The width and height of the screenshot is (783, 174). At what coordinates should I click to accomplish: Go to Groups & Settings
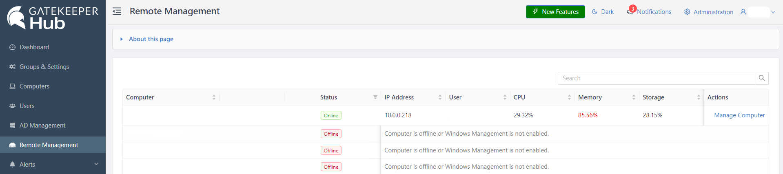coord(44,67)
